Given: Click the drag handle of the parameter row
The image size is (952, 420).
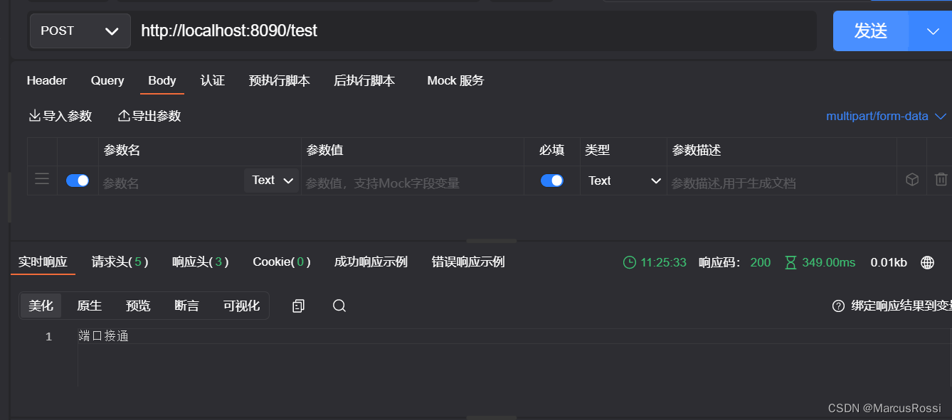Looking at the screenshot, I should coord(41,179).
